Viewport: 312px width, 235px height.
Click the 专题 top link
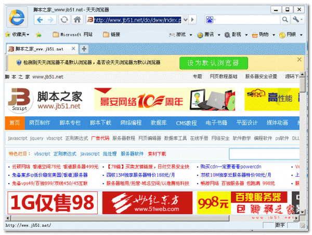197,77
